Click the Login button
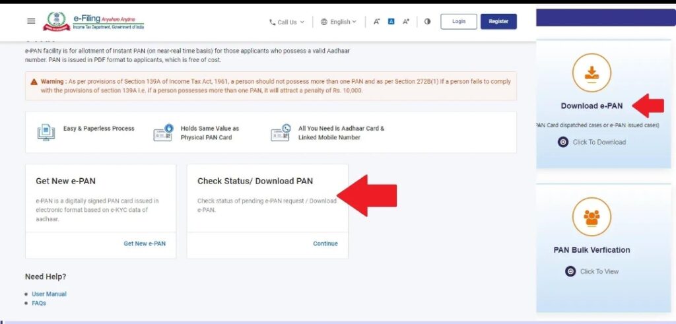This screenshot has height=324, width=676. 459,22
